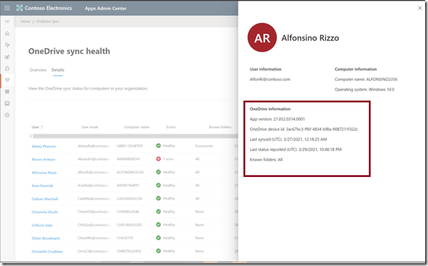Click Operating system: Windows 10.0 text
Image resolution: width=428 pixels, height=266 pixels.
coord(365,89)
